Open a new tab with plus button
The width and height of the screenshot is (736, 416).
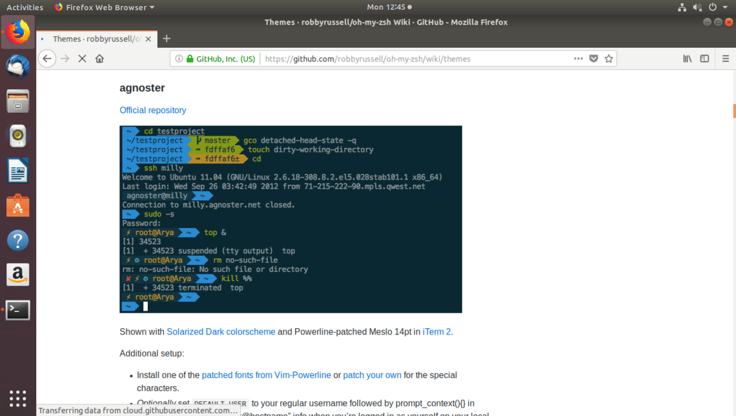click(167, 39)
